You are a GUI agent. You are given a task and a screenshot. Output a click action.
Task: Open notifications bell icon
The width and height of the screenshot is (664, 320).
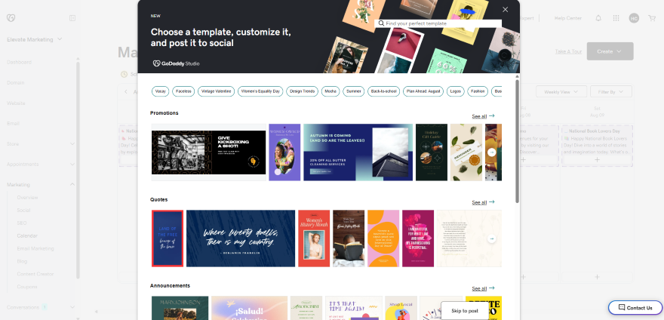[x=598, y=18]
